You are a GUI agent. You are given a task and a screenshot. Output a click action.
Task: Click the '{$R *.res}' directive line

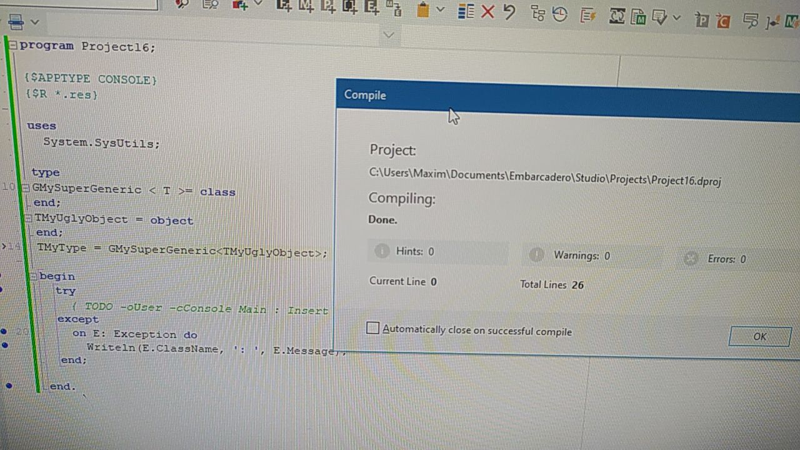(x=61, y=95)
